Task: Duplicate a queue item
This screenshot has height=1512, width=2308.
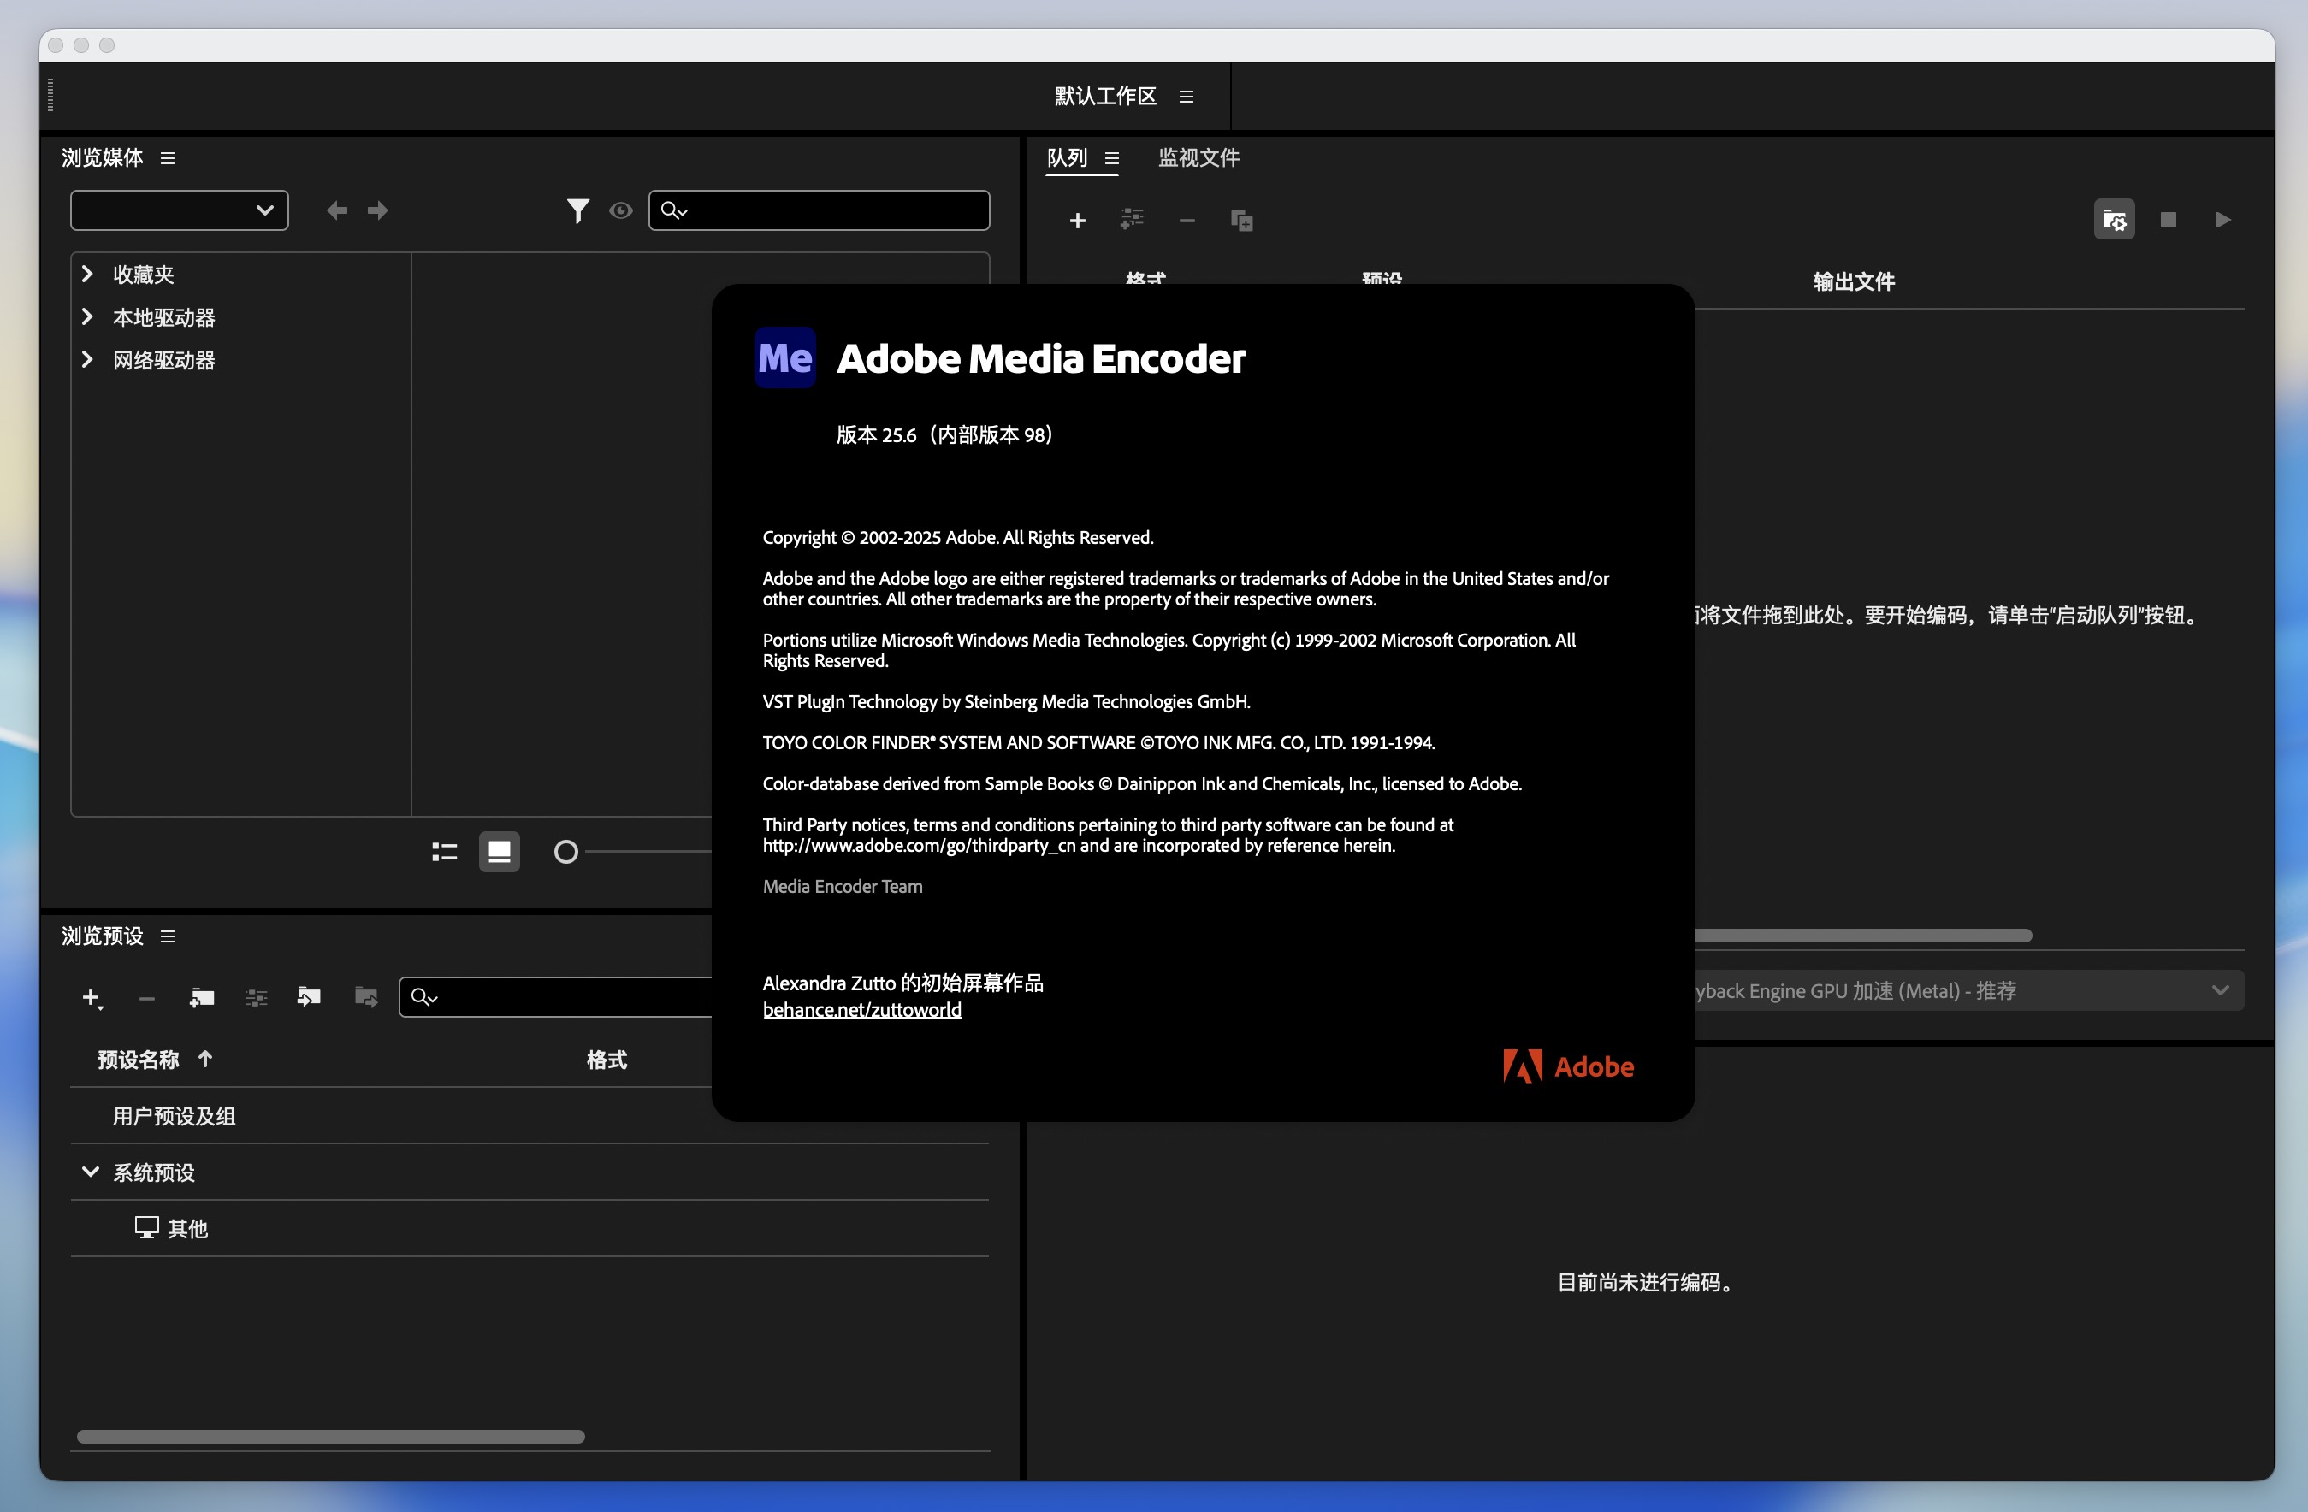Action: 1242,220
